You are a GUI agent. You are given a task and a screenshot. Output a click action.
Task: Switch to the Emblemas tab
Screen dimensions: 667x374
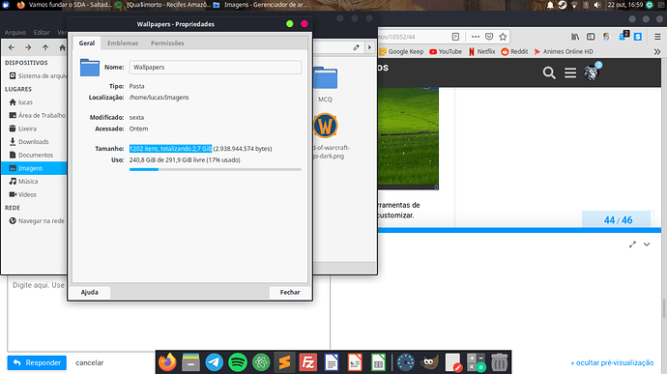pos(123,43)
